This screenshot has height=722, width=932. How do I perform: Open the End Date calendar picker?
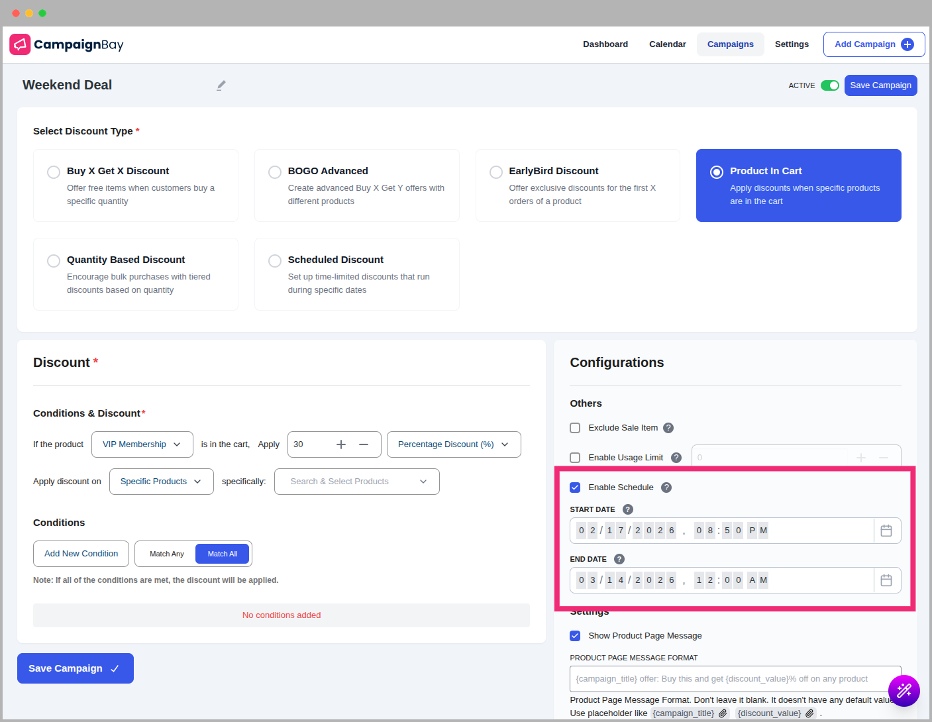[887, 580]
